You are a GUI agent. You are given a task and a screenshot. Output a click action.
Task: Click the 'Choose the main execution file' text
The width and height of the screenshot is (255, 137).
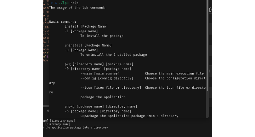coord(174,73)
